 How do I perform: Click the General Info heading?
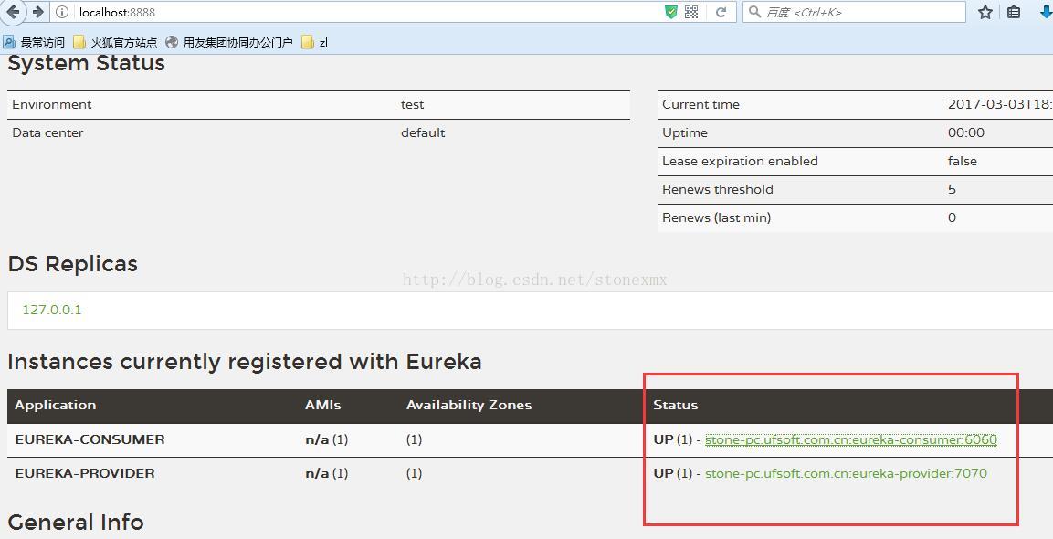tap(76, 523)
